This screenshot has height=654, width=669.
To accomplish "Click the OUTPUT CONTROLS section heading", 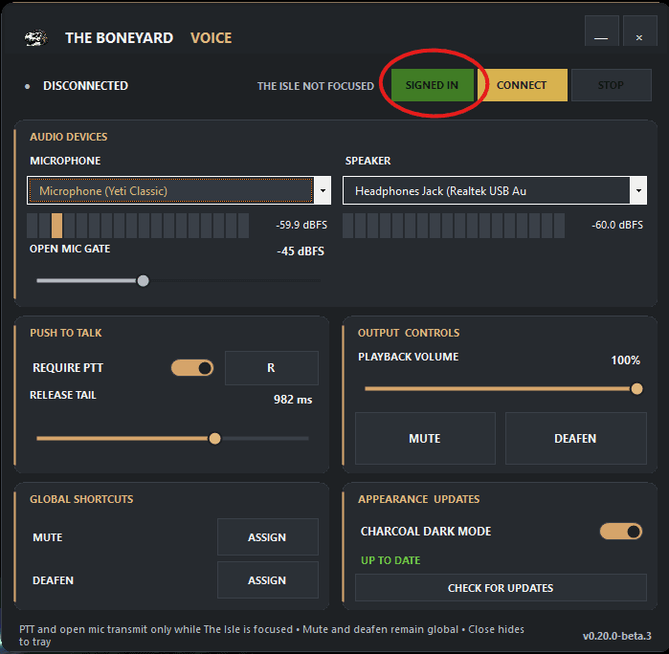I will pos(409,333).
